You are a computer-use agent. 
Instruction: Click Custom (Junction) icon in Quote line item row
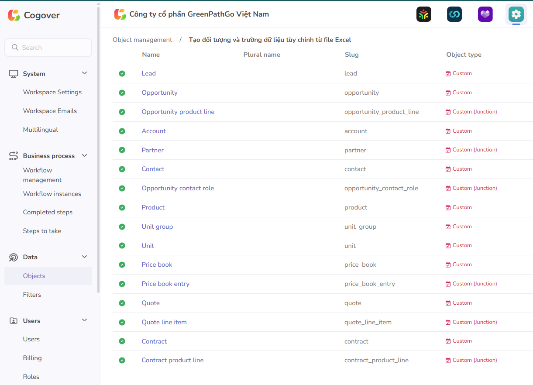448,322
